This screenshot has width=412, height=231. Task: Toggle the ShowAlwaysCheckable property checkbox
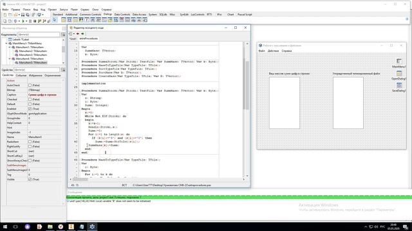click(x=30, y=160)
